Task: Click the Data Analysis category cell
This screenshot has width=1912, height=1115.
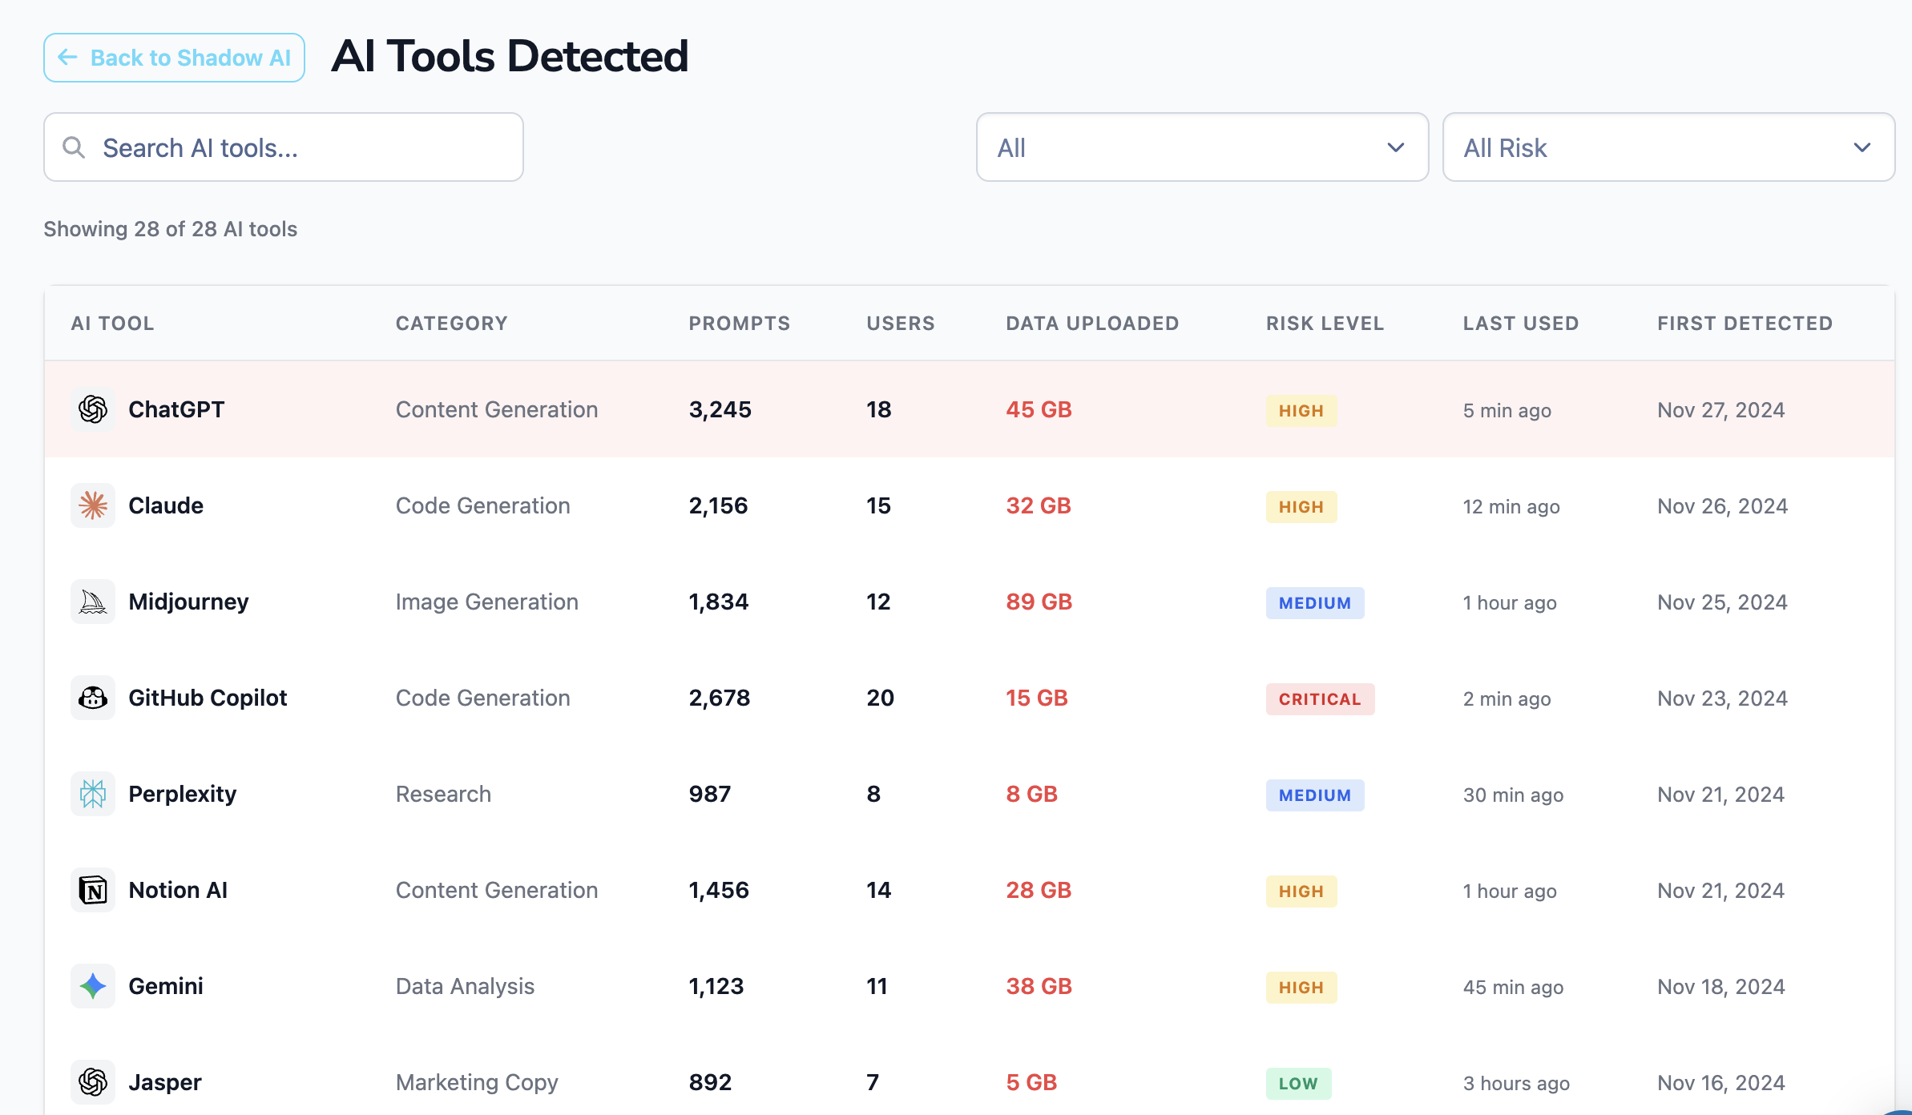Action: coord(465,986)
